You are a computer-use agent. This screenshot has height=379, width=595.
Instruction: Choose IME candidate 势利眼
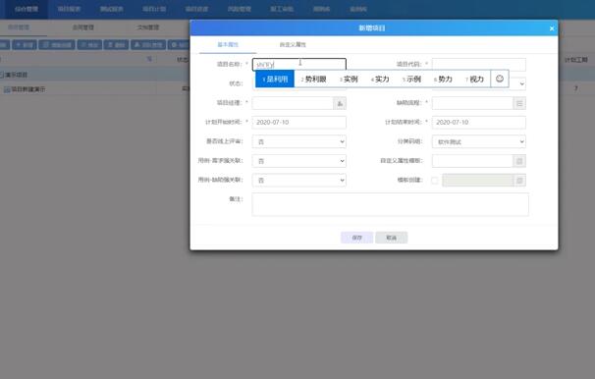tap(313, 79)
